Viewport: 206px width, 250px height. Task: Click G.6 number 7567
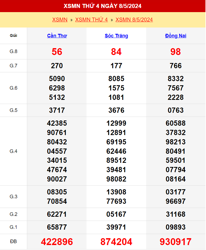[176, 88]
